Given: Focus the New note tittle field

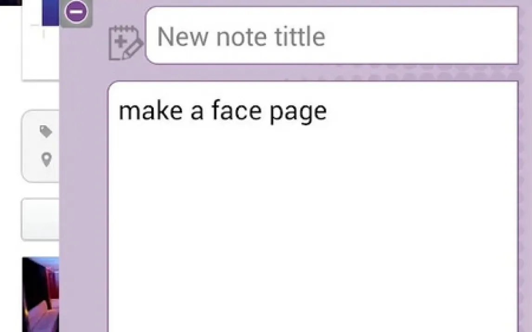Looking at the screenshot, I should tap(332, 35).
